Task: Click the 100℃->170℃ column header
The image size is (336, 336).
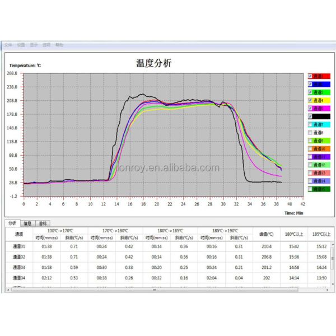Action: tap(60, 231)
